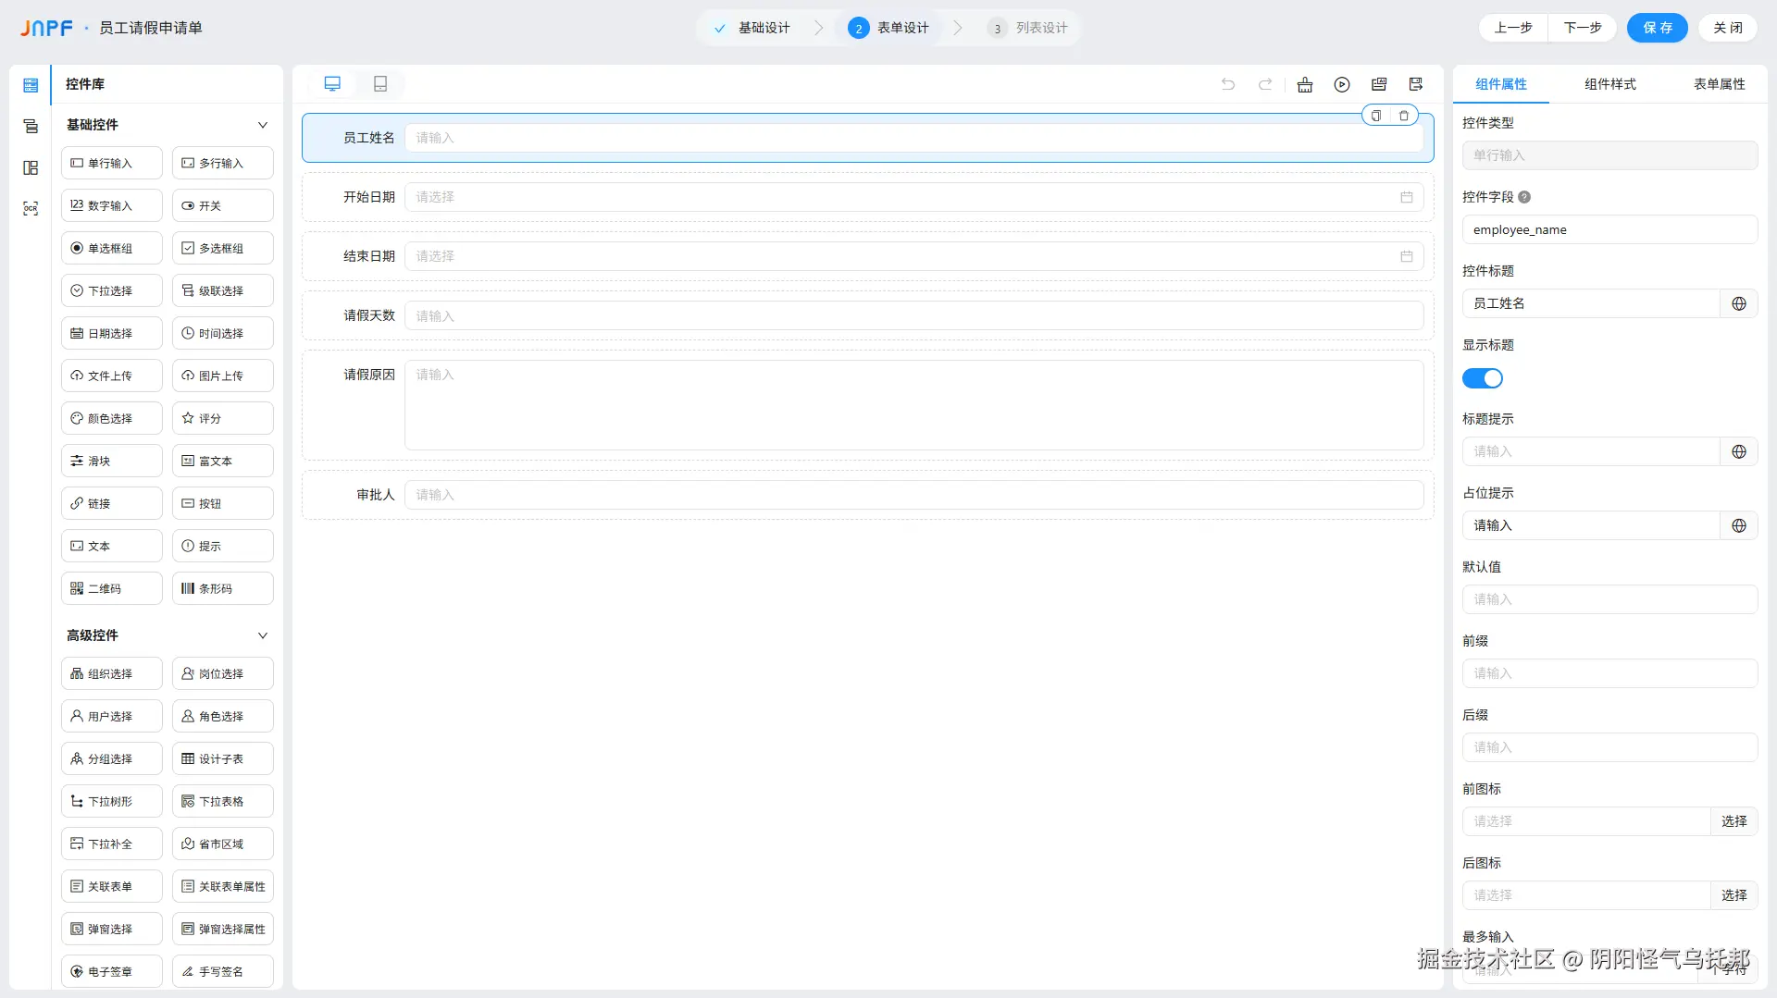Add the 开关 switch control

point(223,205)
